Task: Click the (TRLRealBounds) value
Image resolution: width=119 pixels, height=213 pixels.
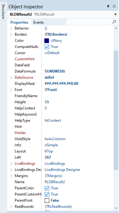Action: (x=58, y=207)
